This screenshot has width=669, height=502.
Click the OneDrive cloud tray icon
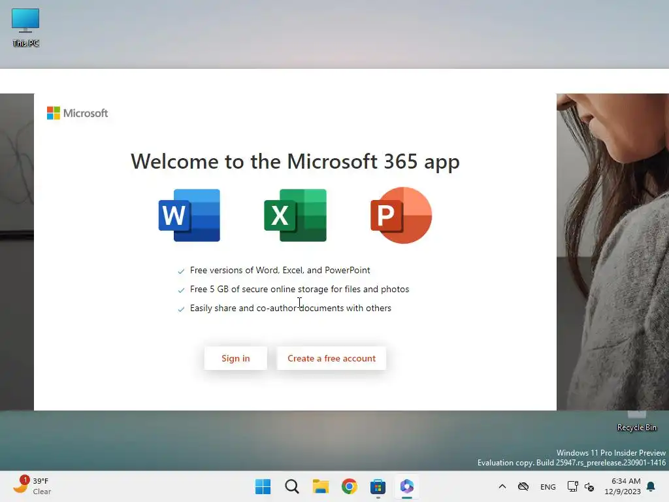pyautogui.click(x=523, y=486)
